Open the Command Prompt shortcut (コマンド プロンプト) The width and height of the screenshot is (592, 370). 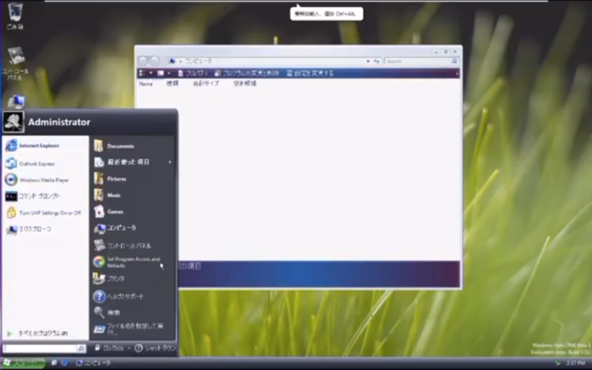(x=39, y=196)
